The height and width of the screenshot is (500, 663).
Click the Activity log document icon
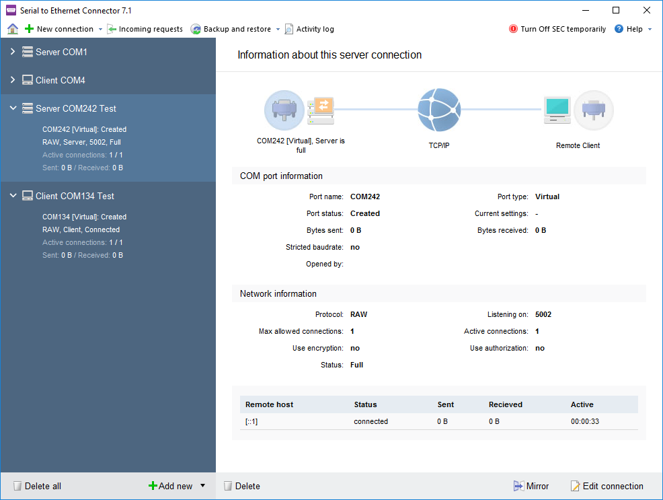[x=288, y=29]
